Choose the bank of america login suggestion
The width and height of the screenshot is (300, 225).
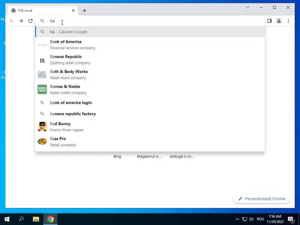coord(150,103)
